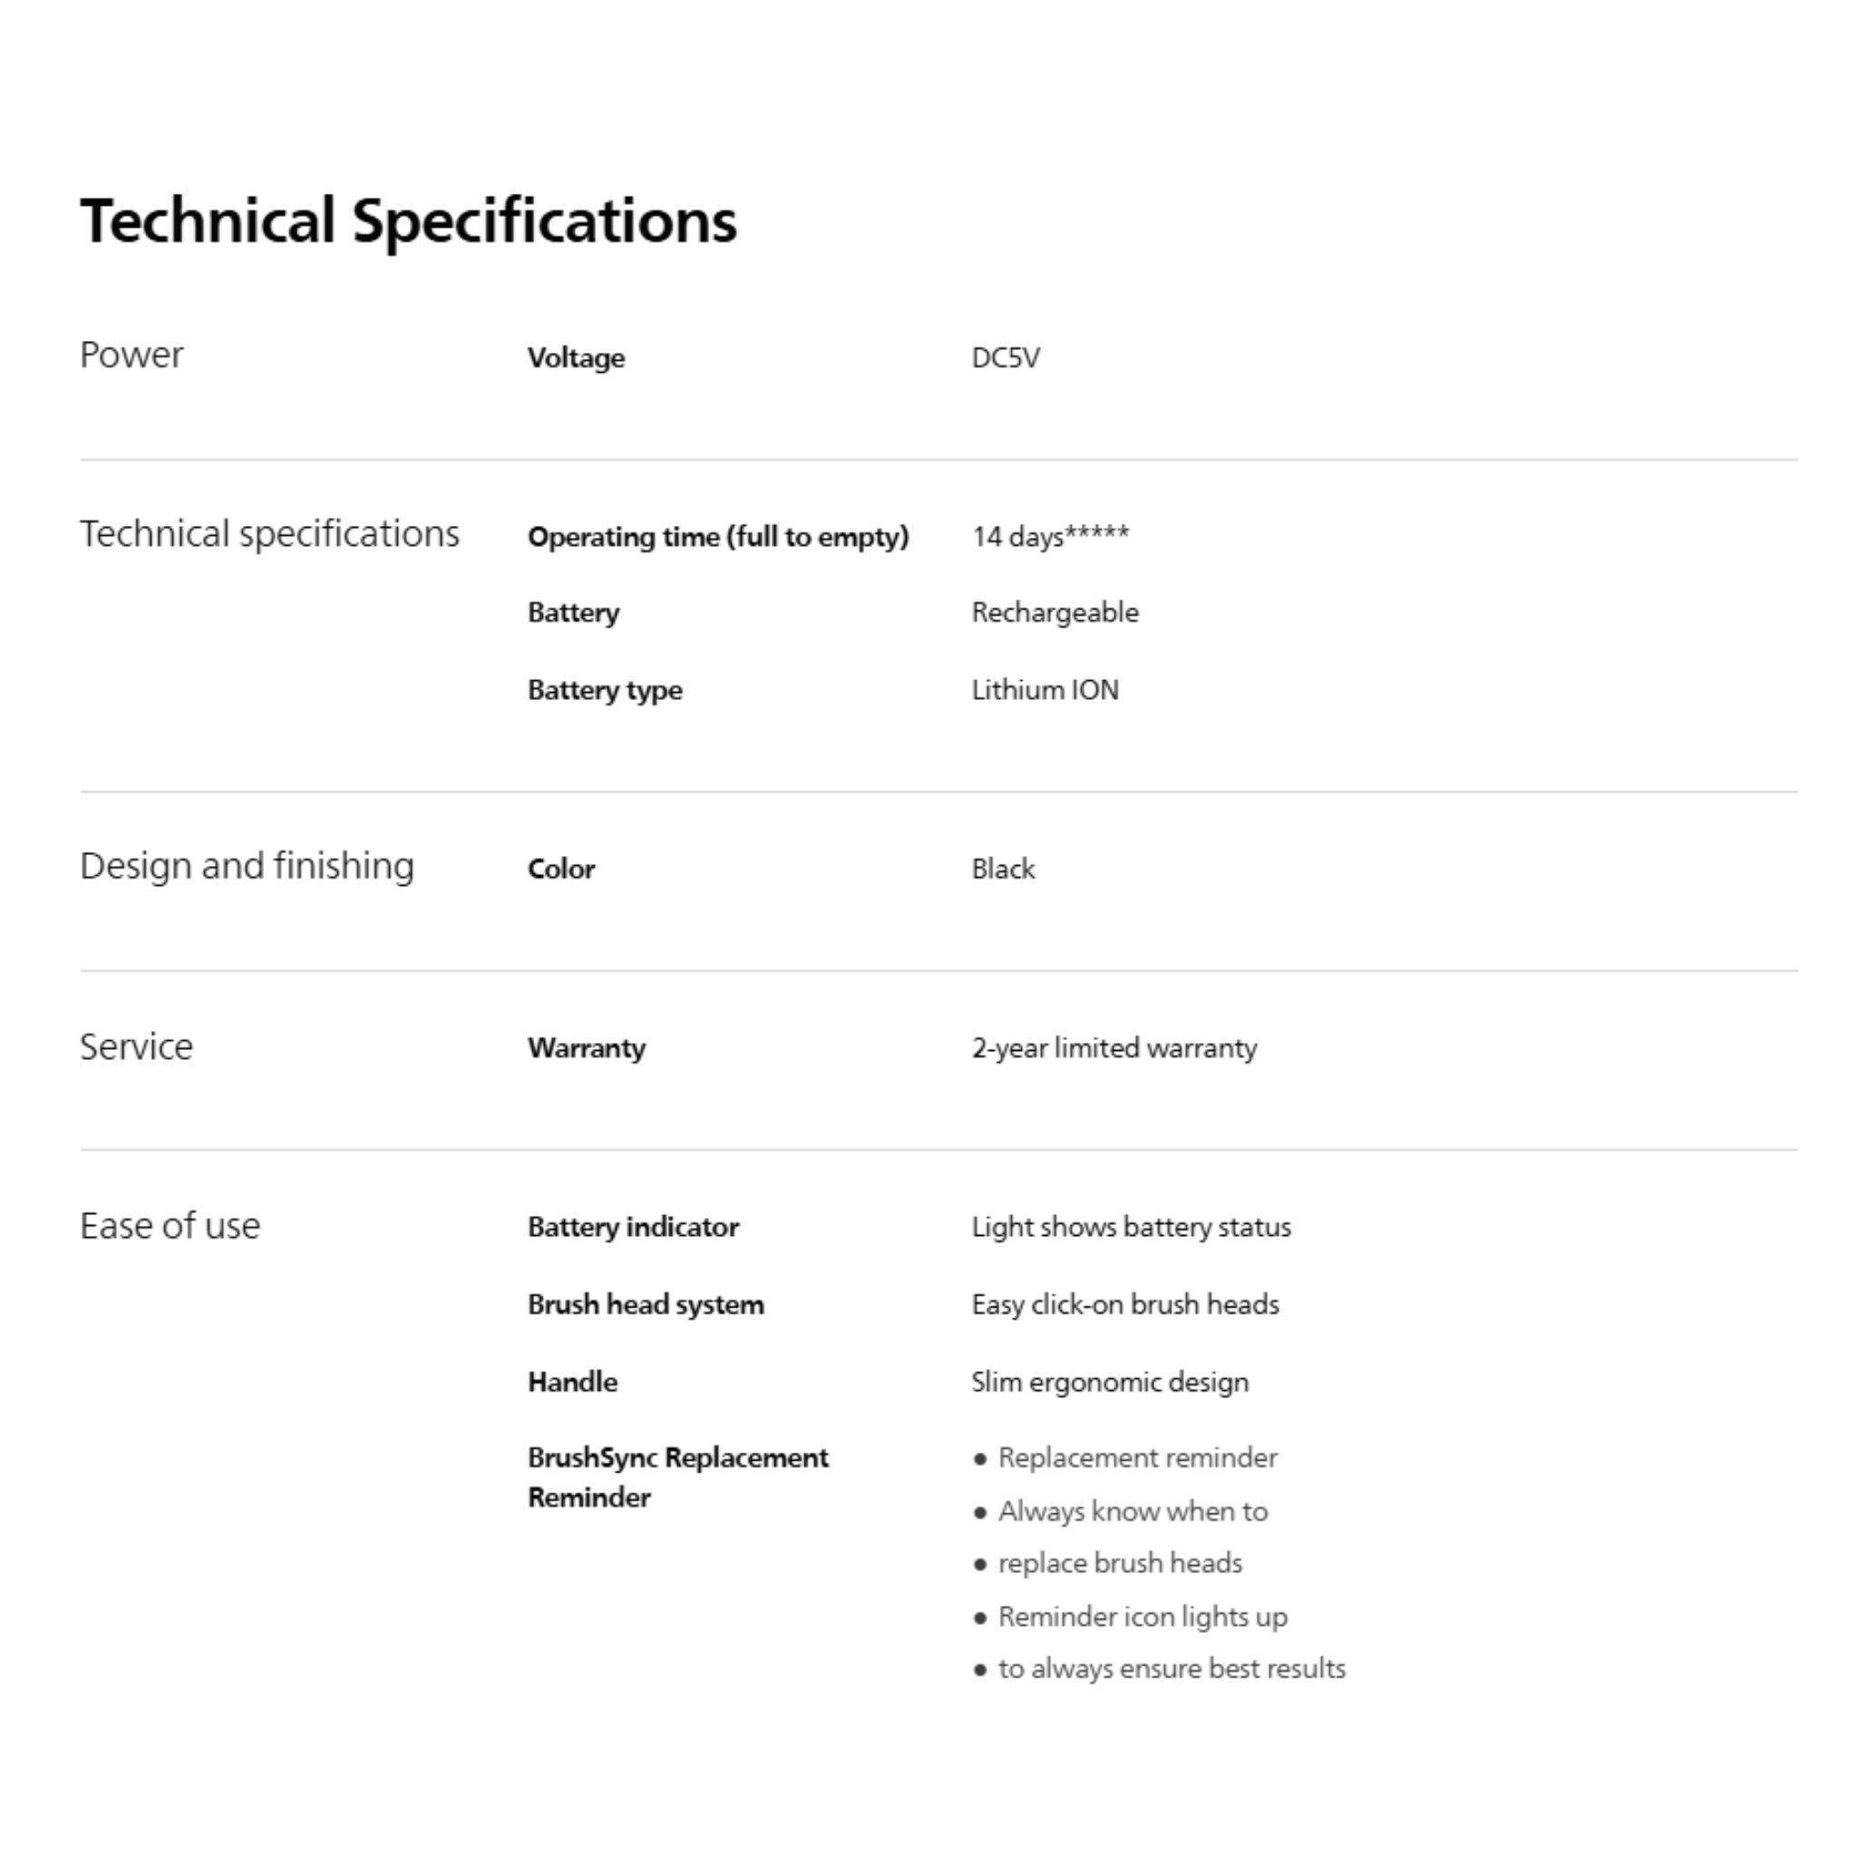Click the Technical Specifications heading
This screenshot has width=1857, height=1857.
(x=407, y=221)
